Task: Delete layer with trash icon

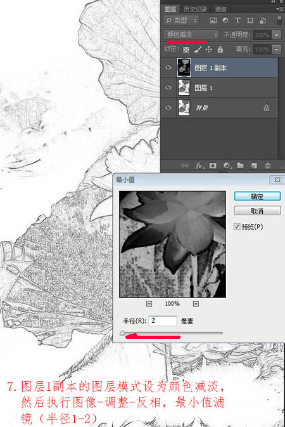Action: pyautogui.click(x=268, y=166)
